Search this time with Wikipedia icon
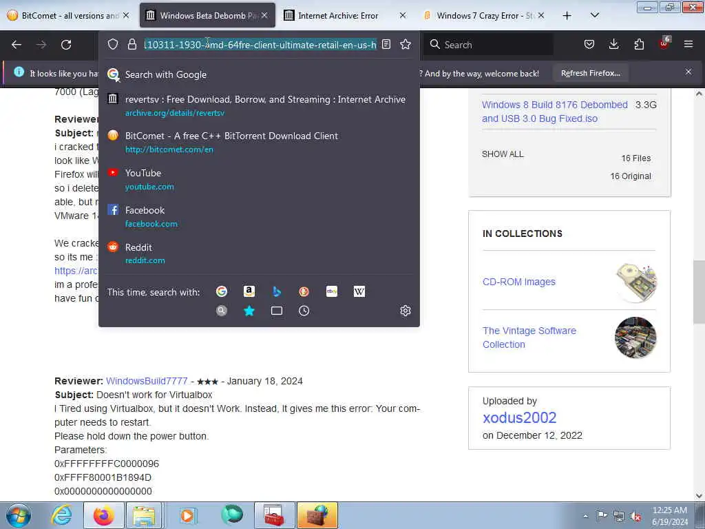705x529 pixels. point(359,291)
